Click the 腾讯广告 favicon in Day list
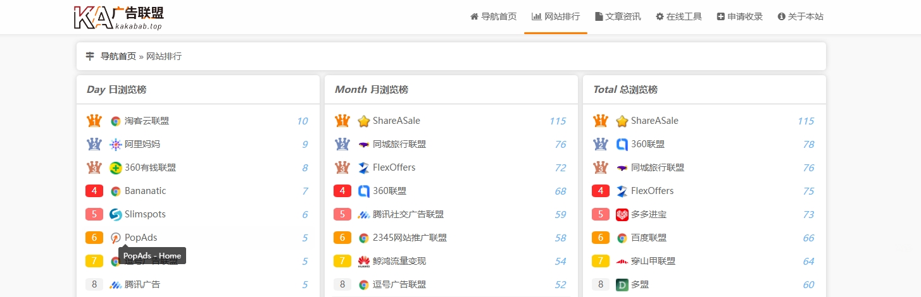Image resolution: width=921 pixels, height=297 pixels. click(115, 285)
